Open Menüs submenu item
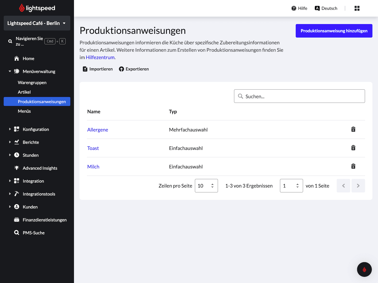378x283 pixels. (24, 111)
